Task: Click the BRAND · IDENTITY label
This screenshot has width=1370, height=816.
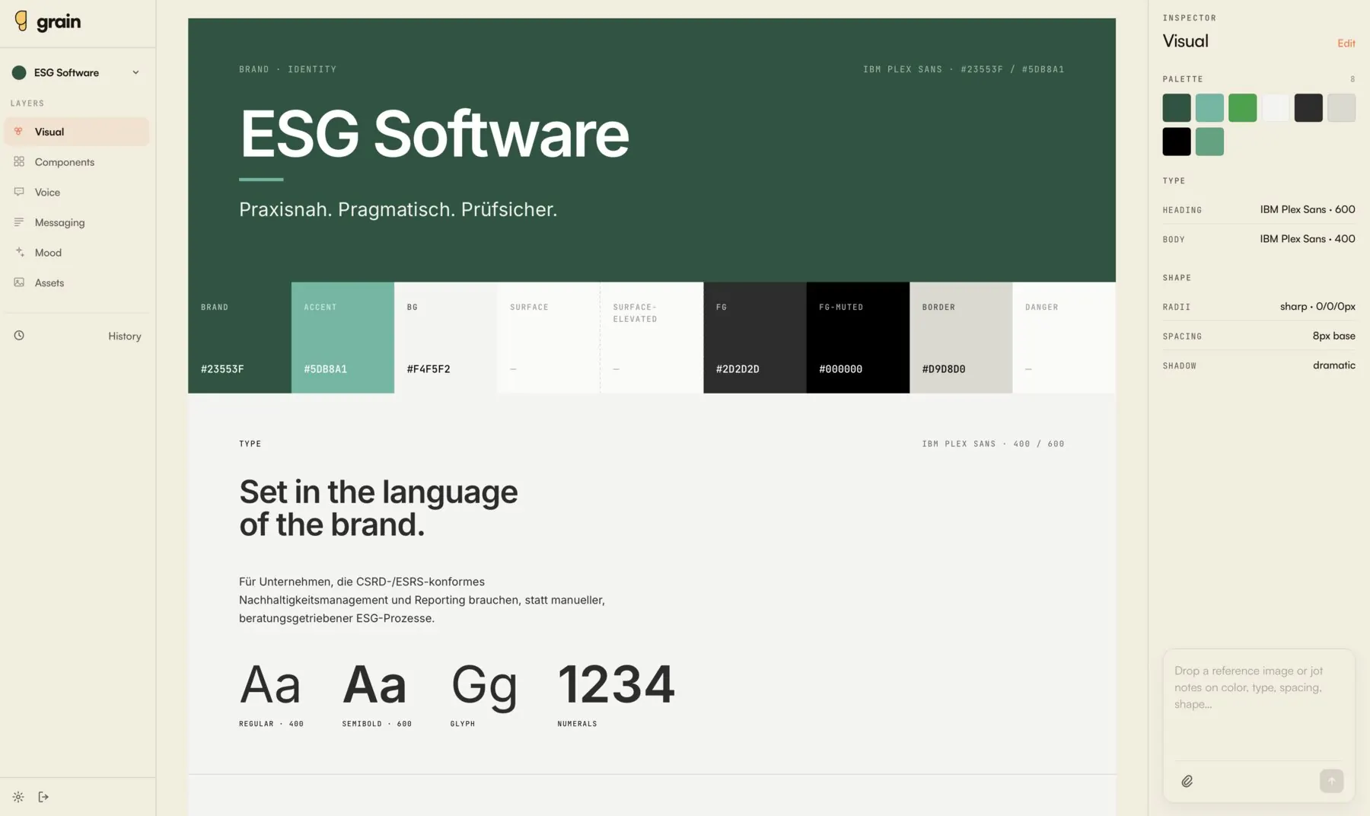Action: point(288,69)
